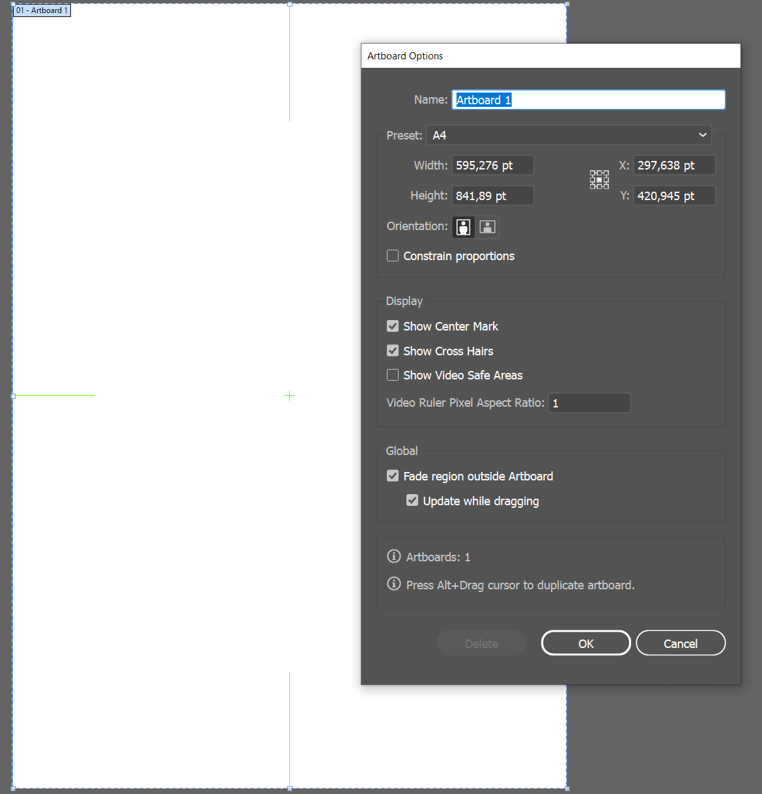Click the 01 - Artboard 1 name tag
The height and width of the screenshot is (794, 762).
pos(41,10)
